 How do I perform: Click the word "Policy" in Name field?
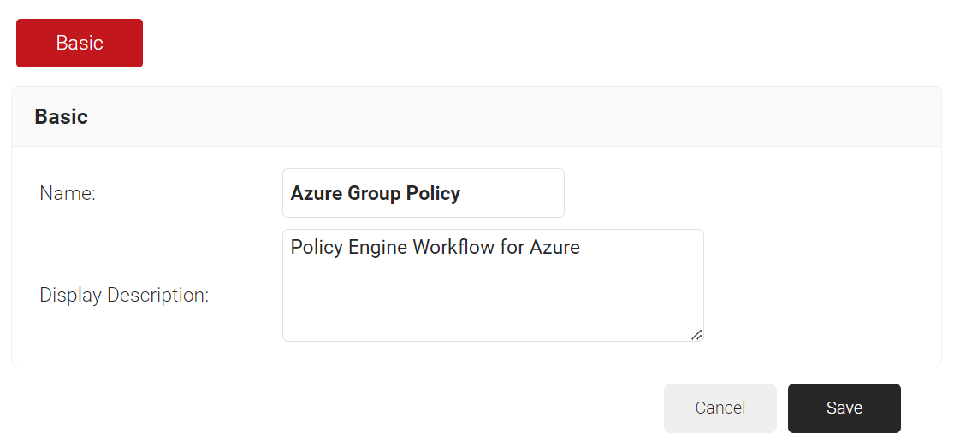433,193
